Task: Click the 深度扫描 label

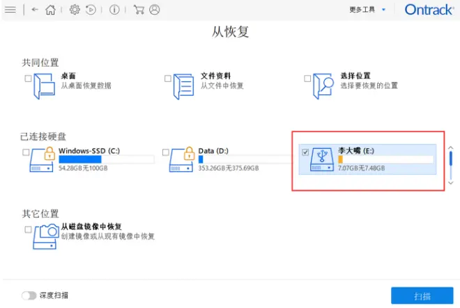Action: point(54,295)
